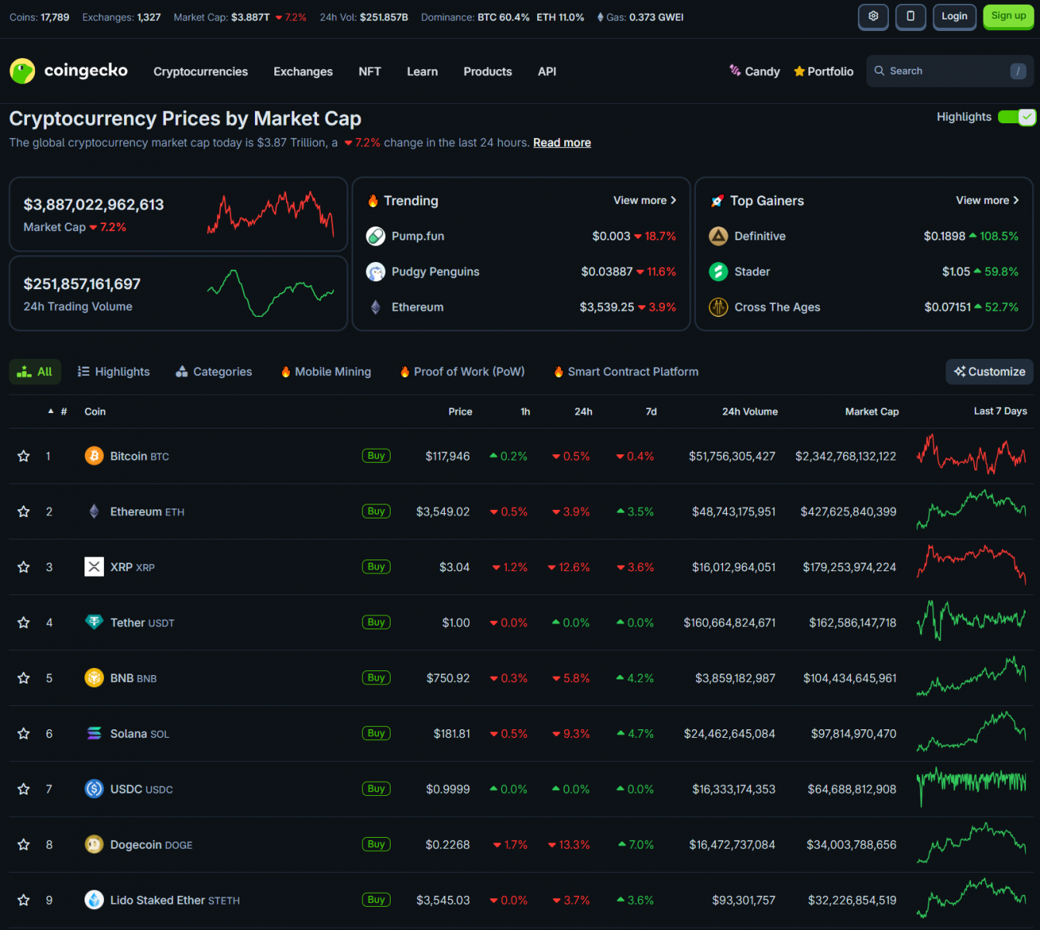The width and height of the screenshot is (1040, 930).
Task: Click the flame icon beside Trending
Action: tap(374, 201)
